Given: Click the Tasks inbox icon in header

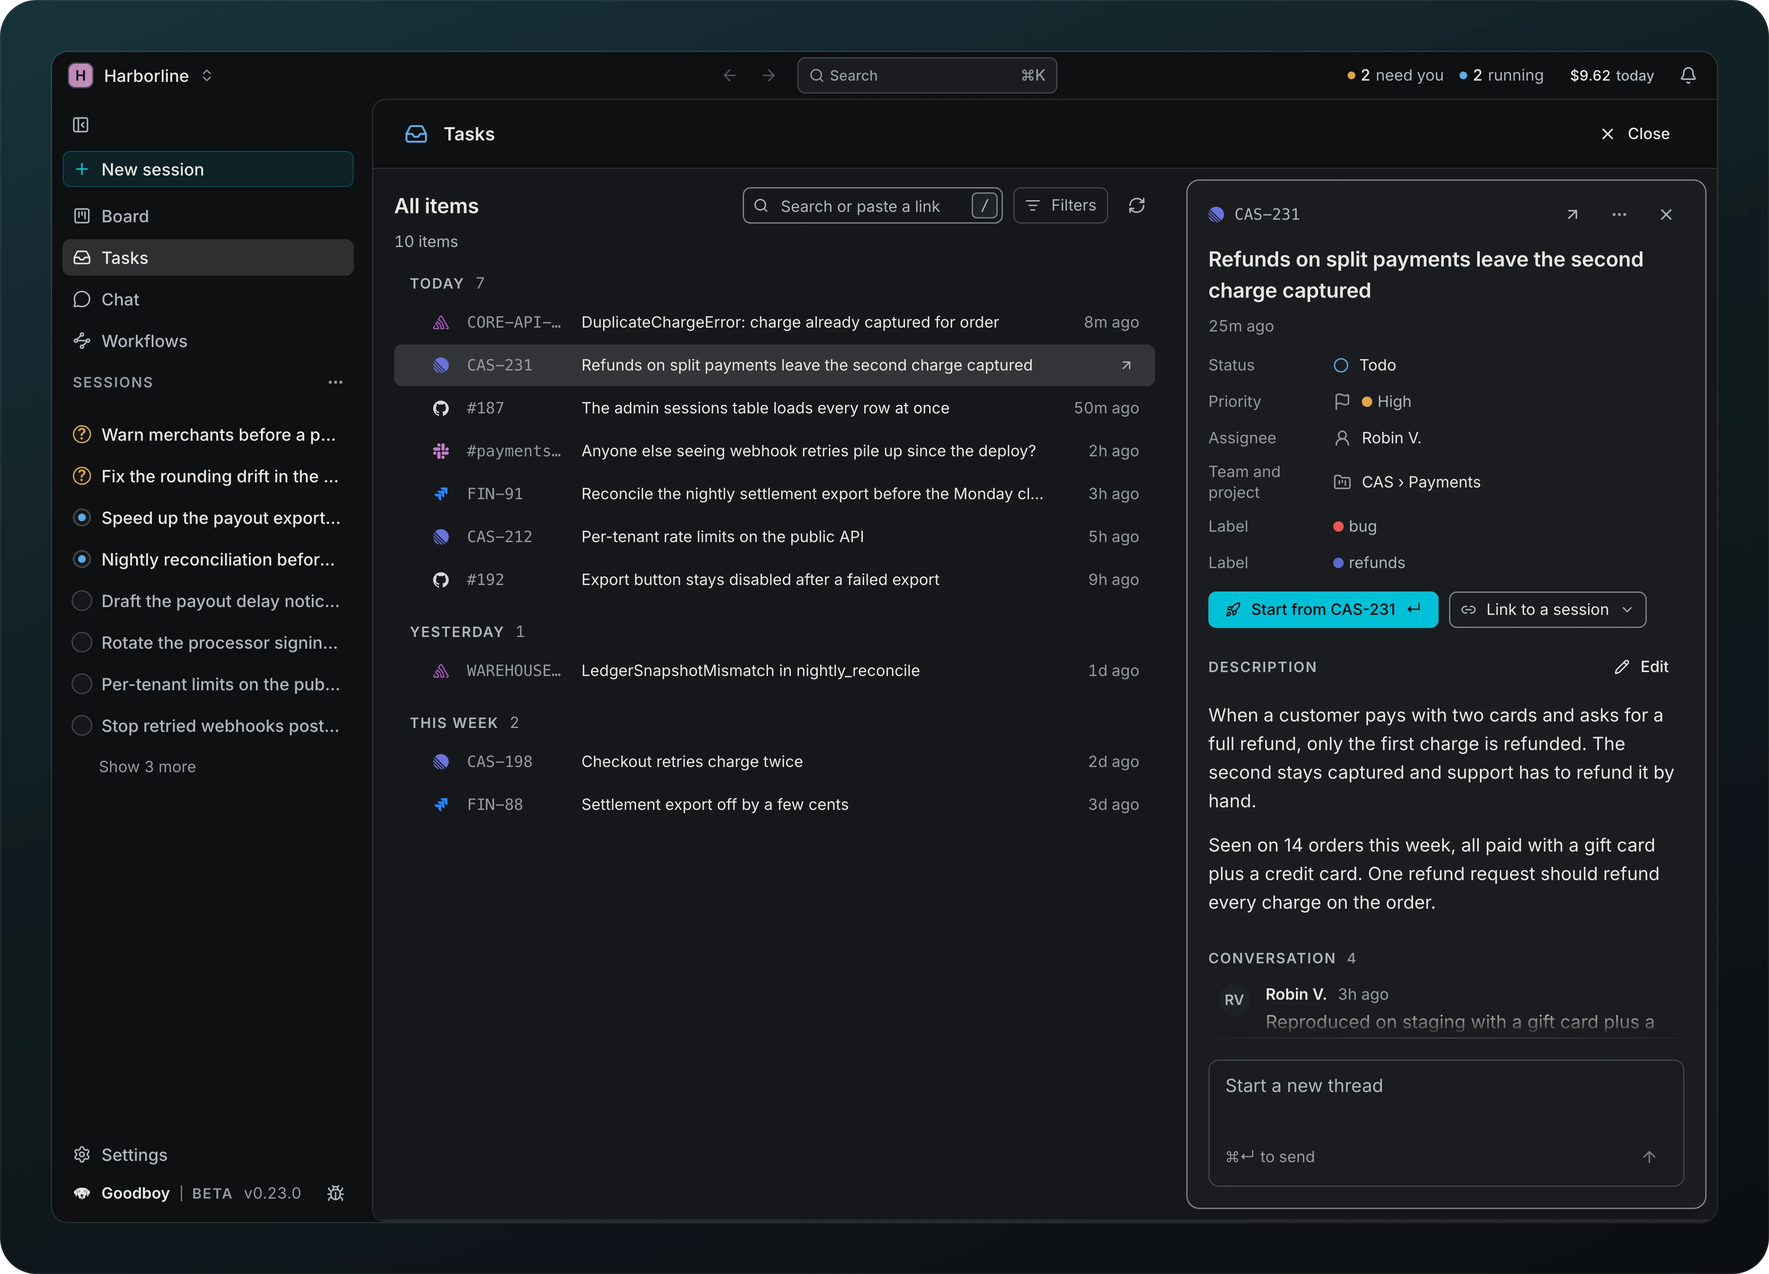Looking at the screenshot, I should tap(416, 134).
